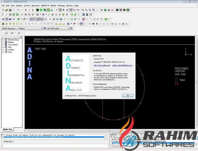
Task: Click the Undo arrow icon
Action: point(18,10)
